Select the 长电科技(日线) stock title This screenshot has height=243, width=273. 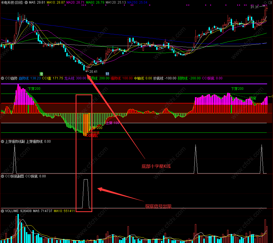[12, 2]
